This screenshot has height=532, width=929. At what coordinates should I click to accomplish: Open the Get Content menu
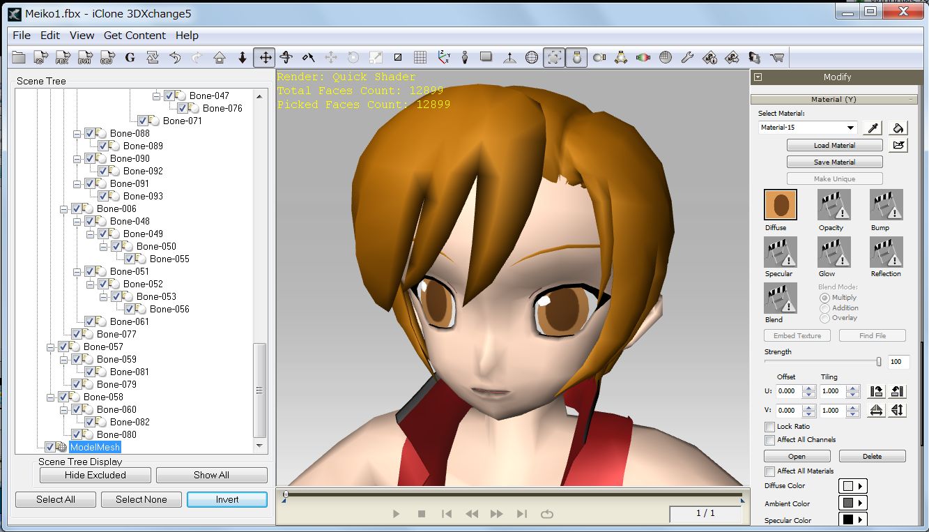(135, 35)
